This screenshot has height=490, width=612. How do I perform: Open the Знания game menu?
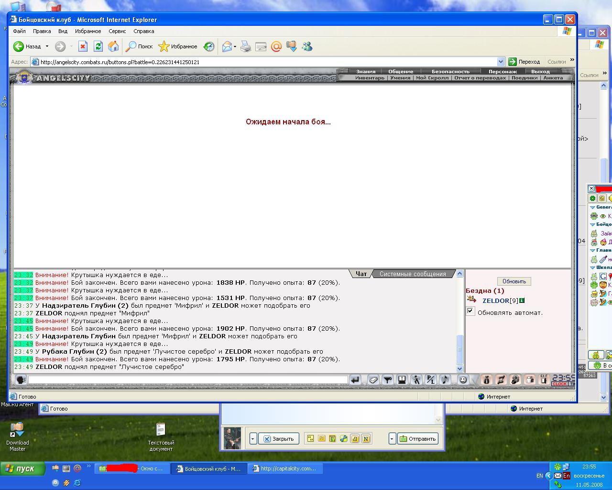[366, 72]
